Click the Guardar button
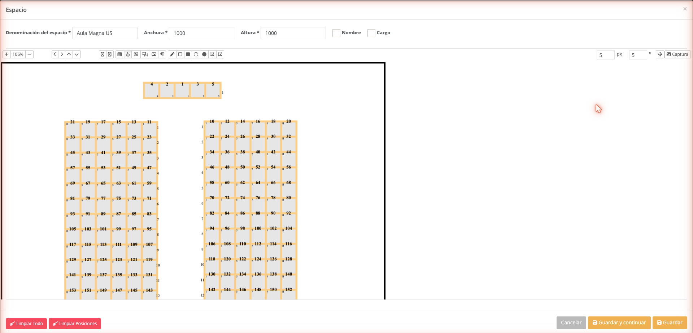The height and width of the screenshot is (333, 693). pos(670,323)
